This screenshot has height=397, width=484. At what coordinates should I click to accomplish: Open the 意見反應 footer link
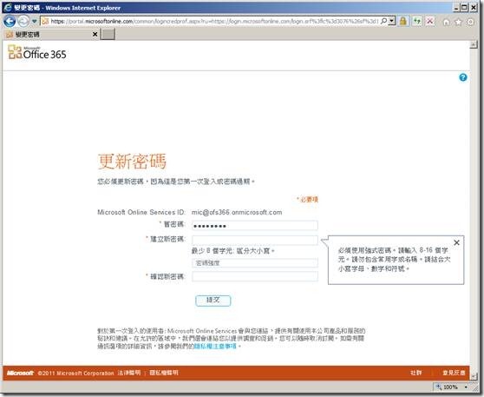pos(454,373)
